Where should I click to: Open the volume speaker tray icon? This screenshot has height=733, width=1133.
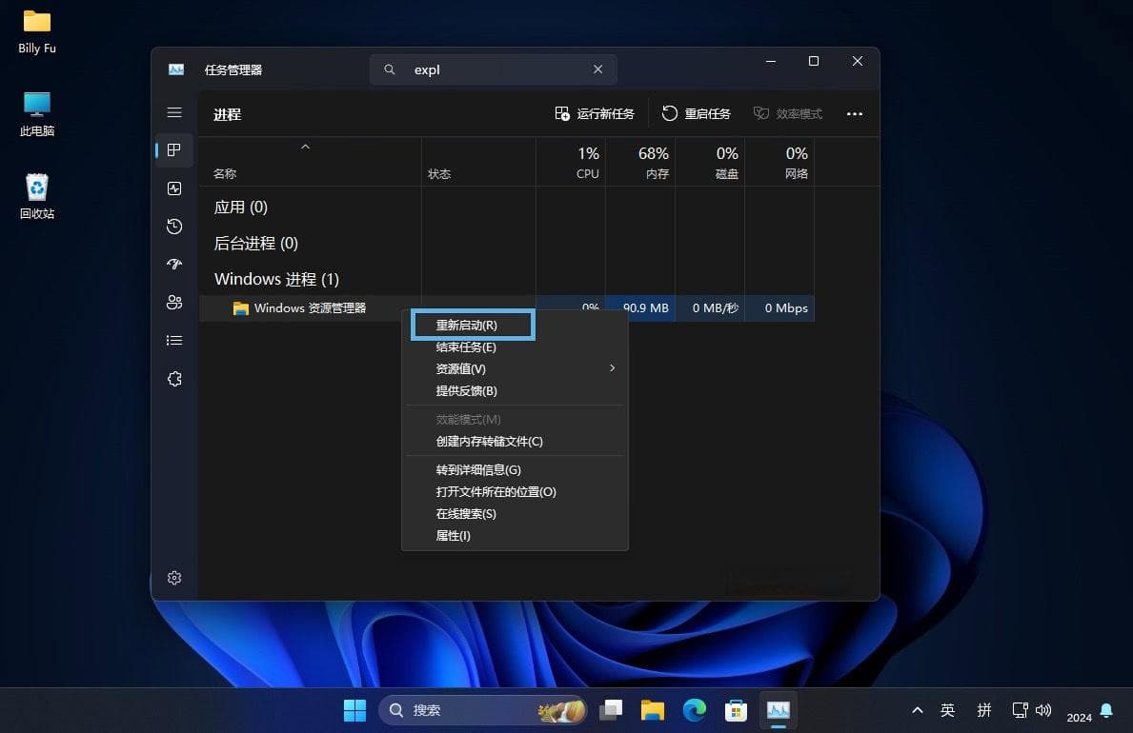1042,710
